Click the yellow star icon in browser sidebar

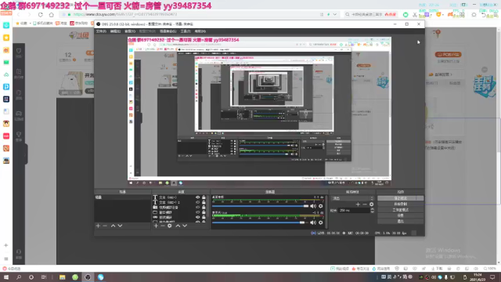pos(6,38)
